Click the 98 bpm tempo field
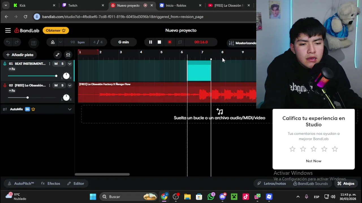The height and width of the screenshot is (203, 362). [77, 42]
